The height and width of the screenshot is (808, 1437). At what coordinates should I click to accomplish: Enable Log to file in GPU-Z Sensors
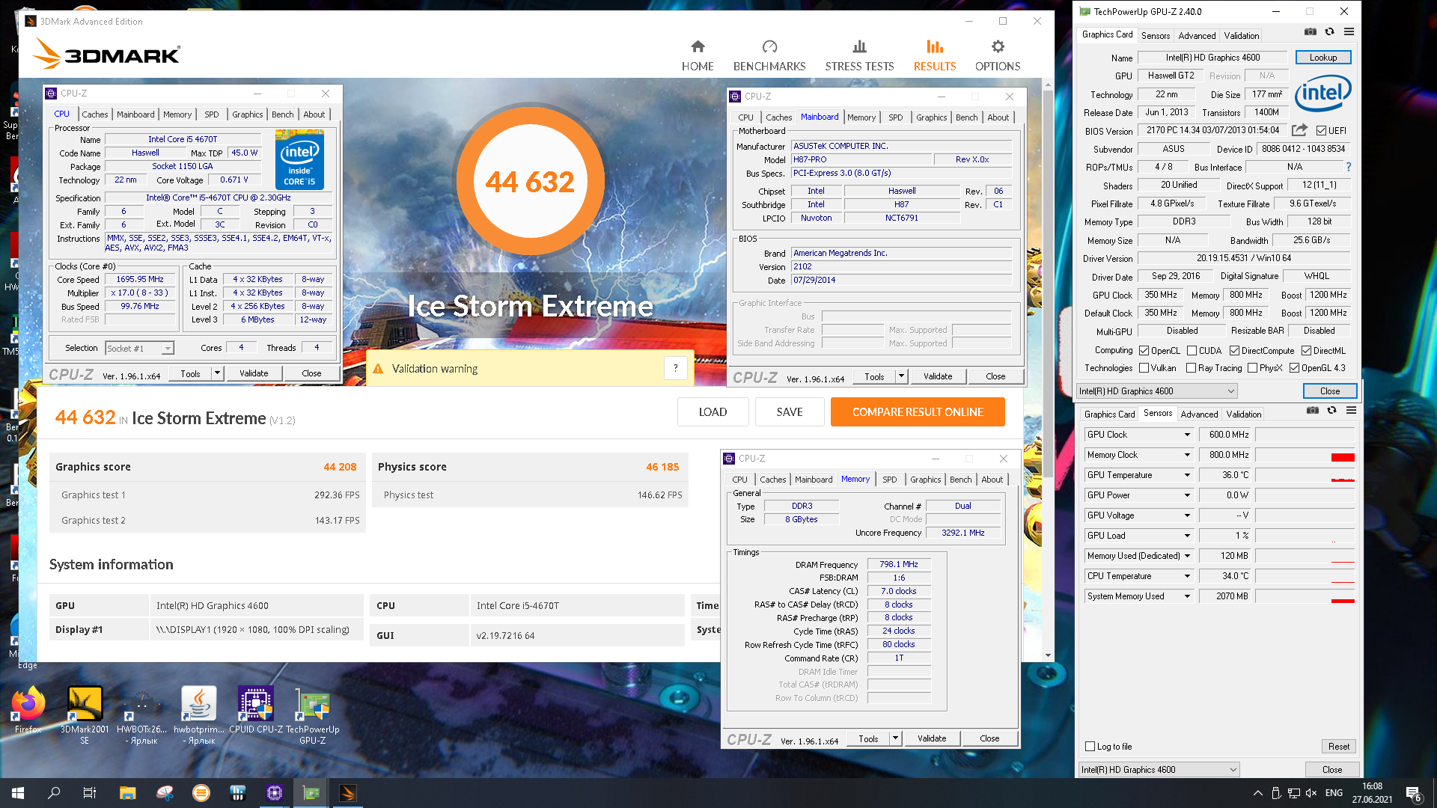(1090, 746)
